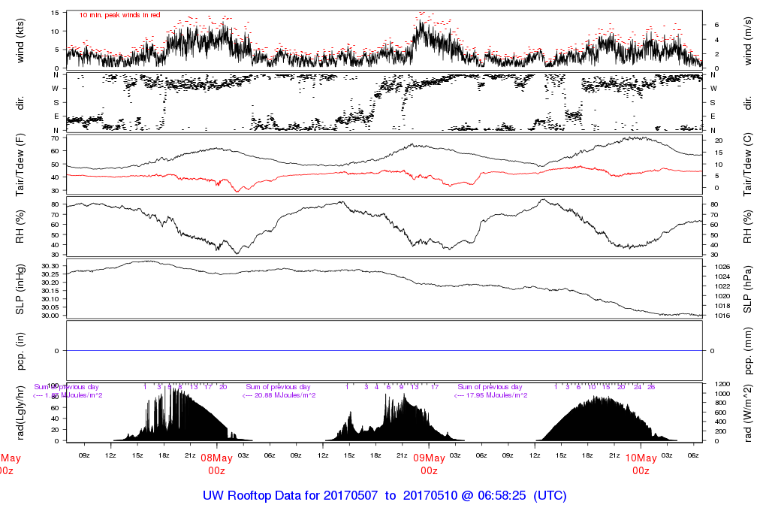Click the 'pcp. (in)' axis label
Image resolution: width=769 pixels, height=526 pixels.
click(20, 351)
